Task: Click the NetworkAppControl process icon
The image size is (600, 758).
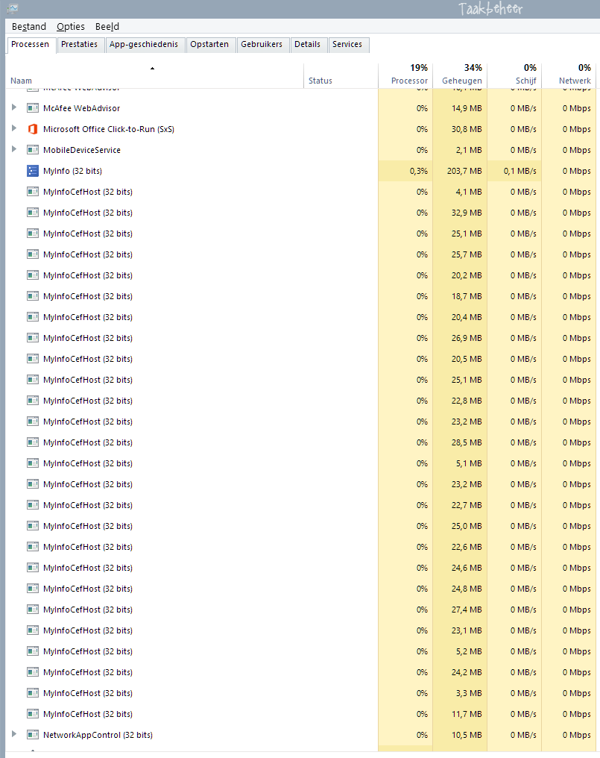Action: click(32, 734)
